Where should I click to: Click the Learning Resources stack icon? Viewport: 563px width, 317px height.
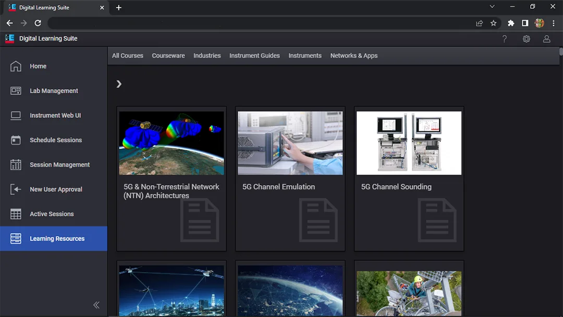pyautogui.click(x=16, y=238)
